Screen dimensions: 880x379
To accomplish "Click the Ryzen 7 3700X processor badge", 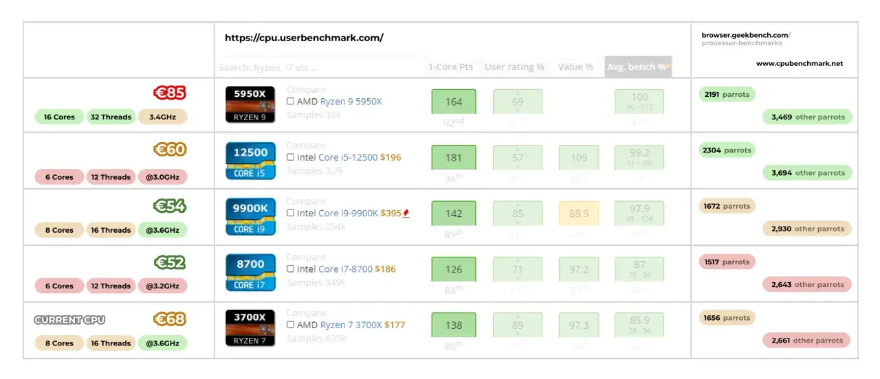I will [x=250, y=328].
